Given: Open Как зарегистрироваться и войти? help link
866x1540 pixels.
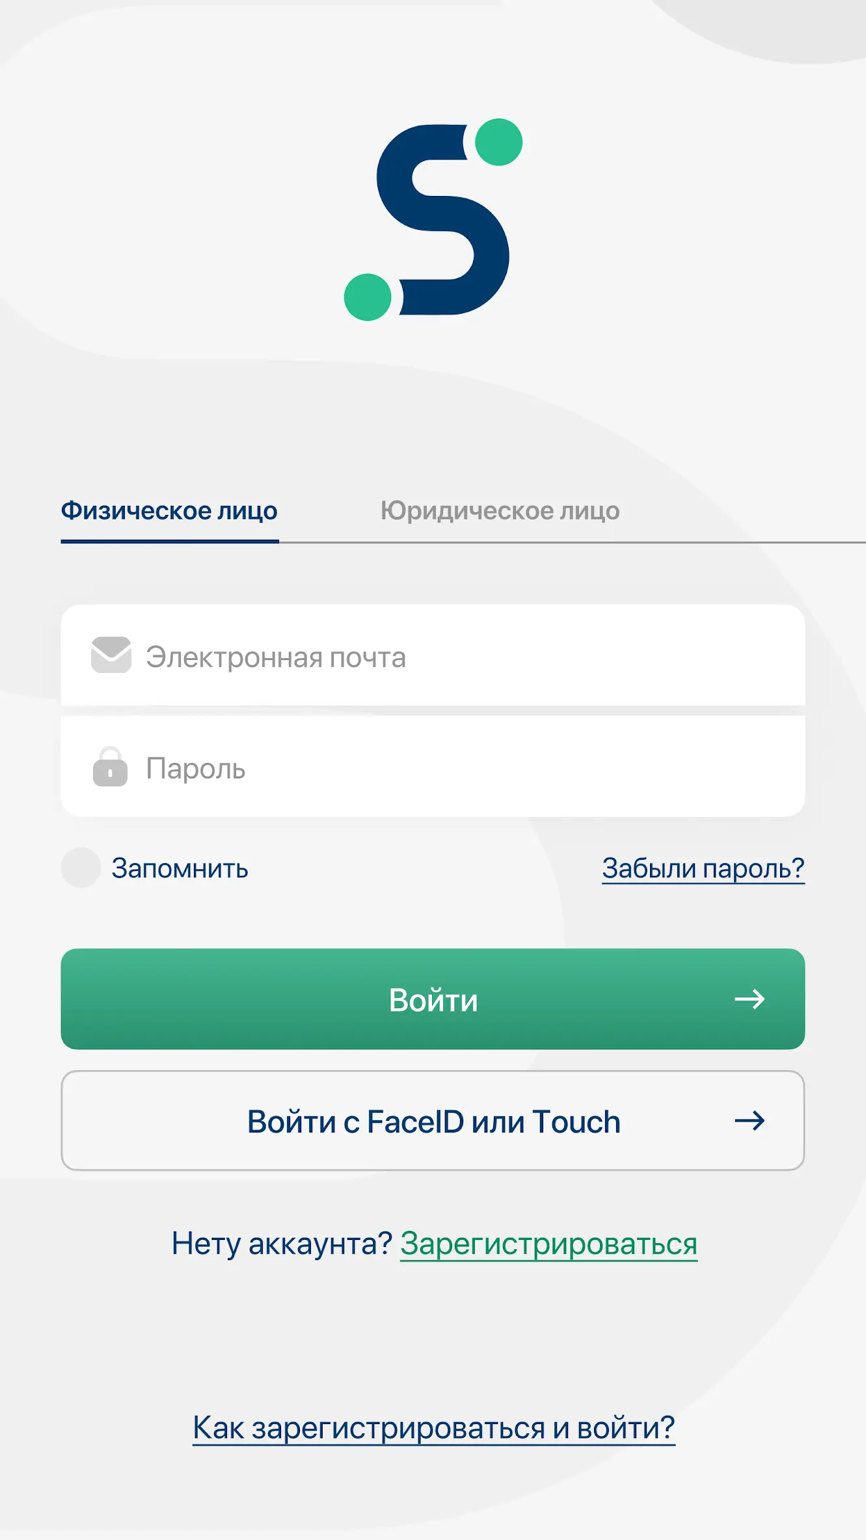Looking at the screenshot, I should [434, 1428].
